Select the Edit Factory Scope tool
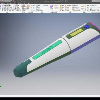The height and width of the screenshot is (100, 100). tap(95, 10)
